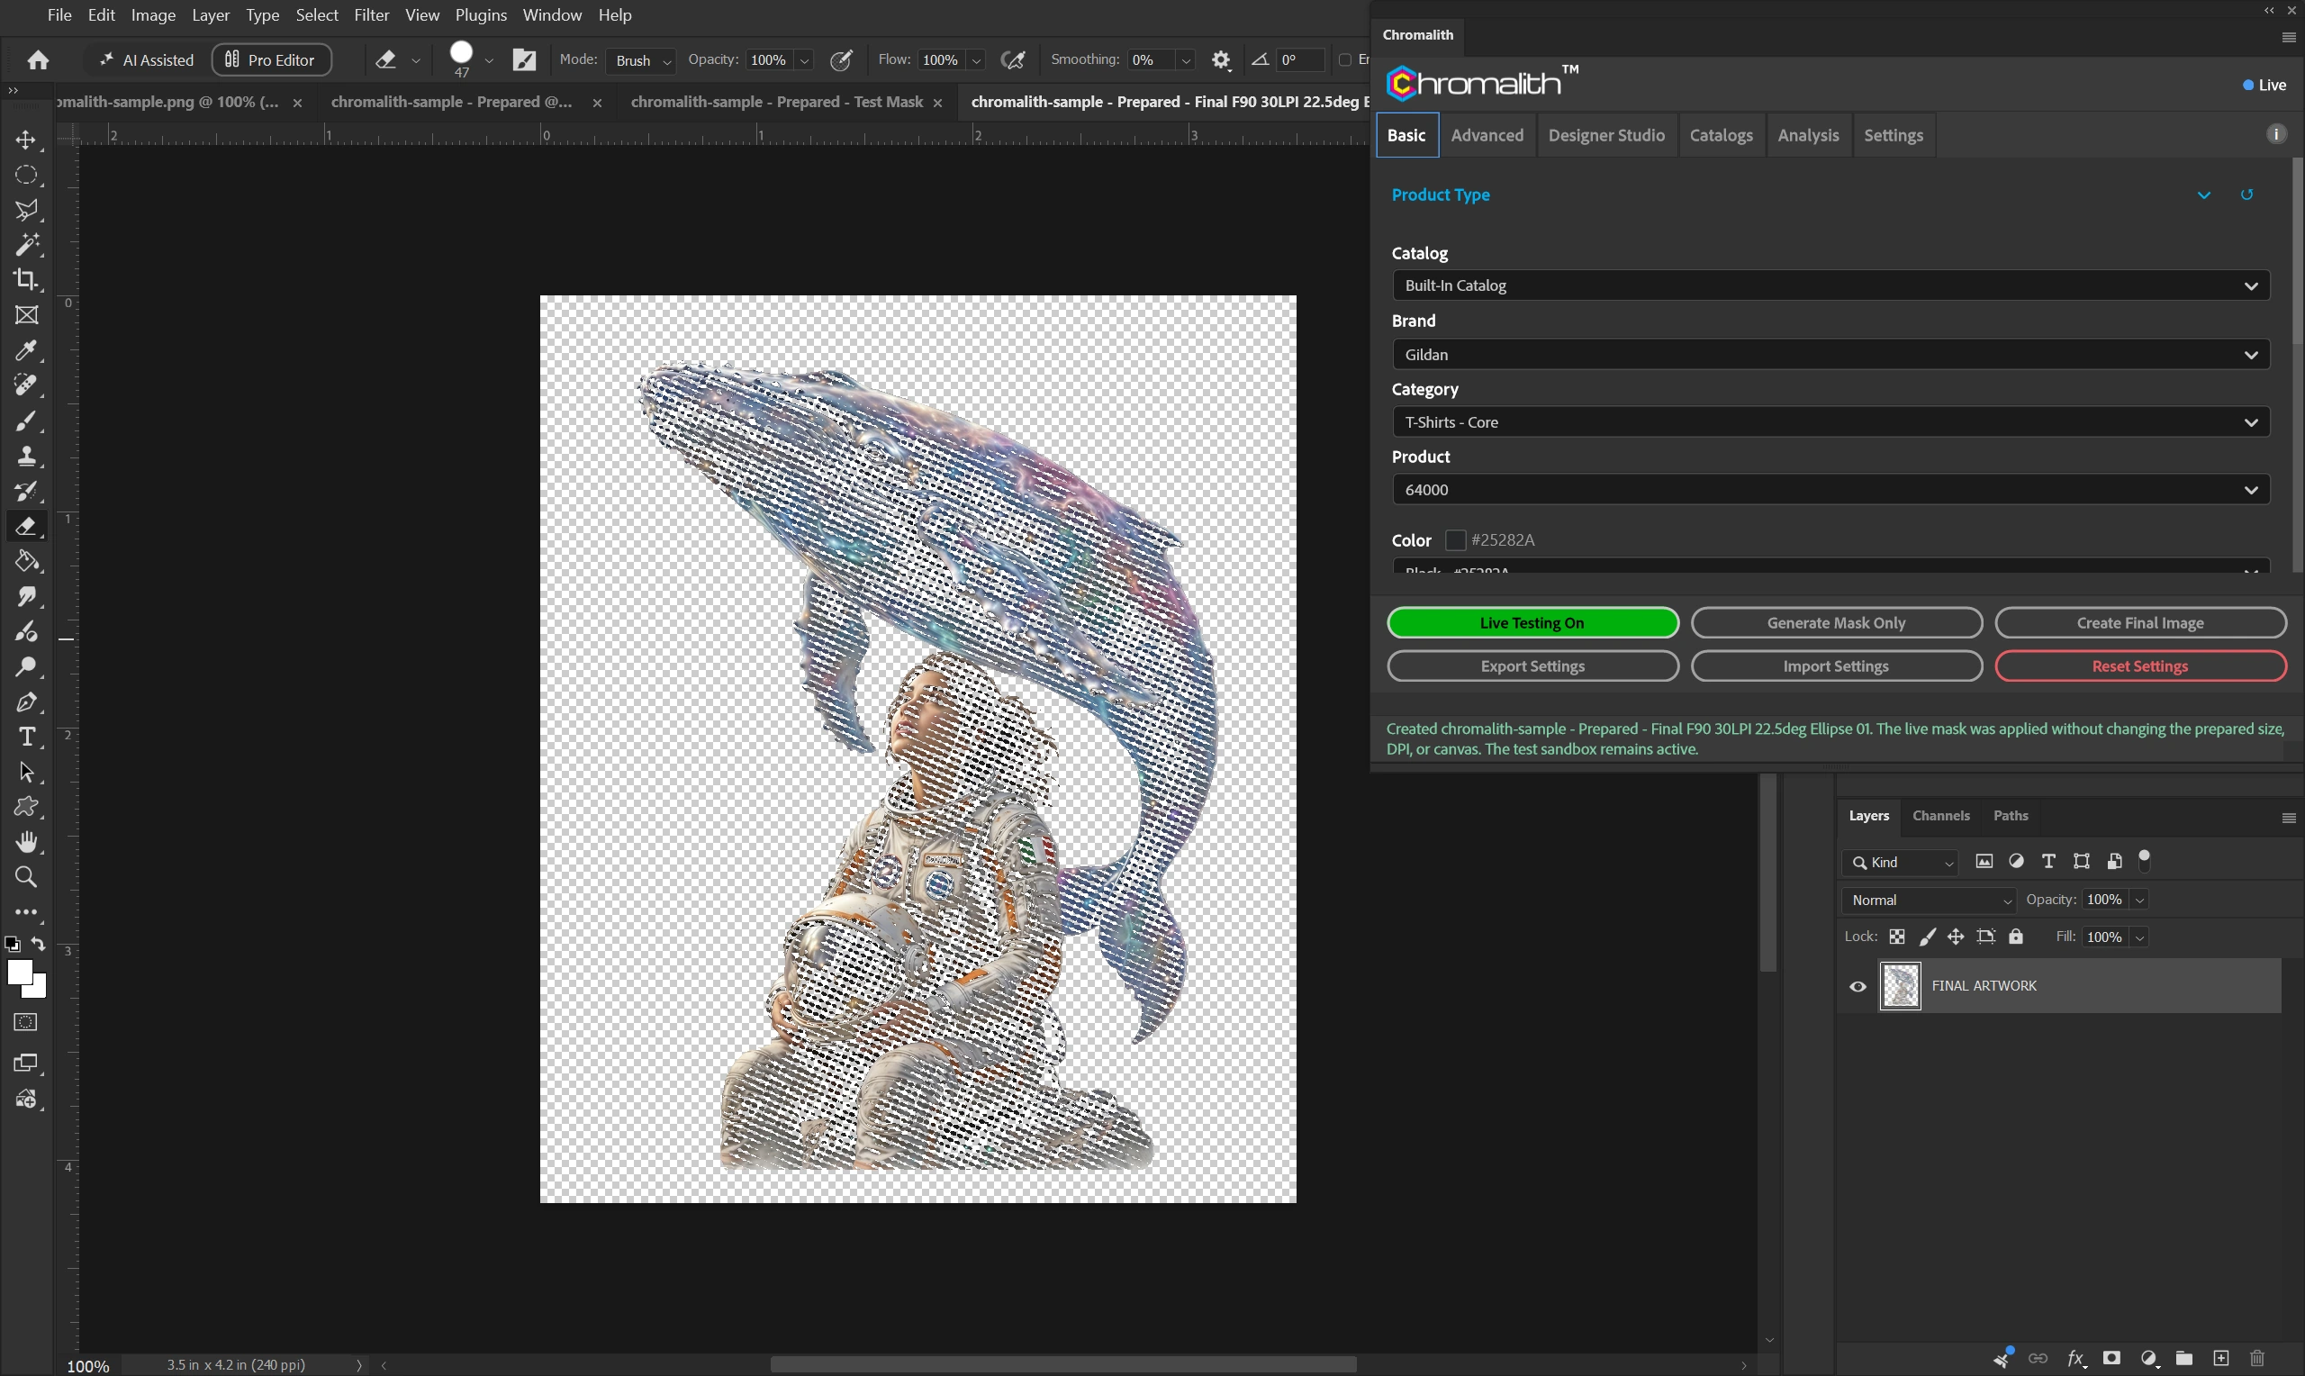Toggle Quick Mask mode
2305x1376 pixels.
(26, 1023)
